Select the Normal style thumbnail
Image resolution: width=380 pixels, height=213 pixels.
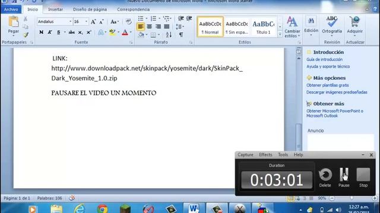210,27
